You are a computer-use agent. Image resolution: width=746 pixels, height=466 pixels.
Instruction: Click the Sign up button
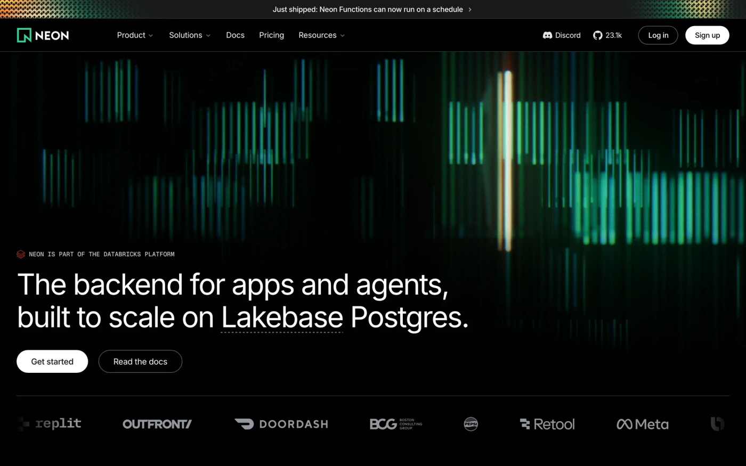point(707,35)
